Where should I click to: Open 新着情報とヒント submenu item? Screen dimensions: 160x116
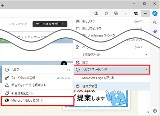point(37,93)
